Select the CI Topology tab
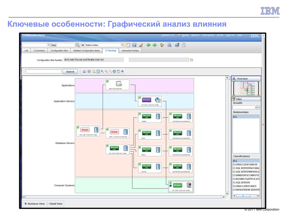Image resolution: width=288 pixels, height=216 pixels. pos(111,51)
